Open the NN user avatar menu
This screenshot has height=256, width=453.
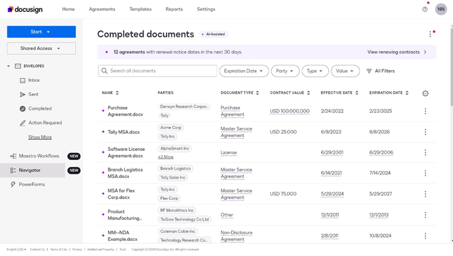(441, 9)
